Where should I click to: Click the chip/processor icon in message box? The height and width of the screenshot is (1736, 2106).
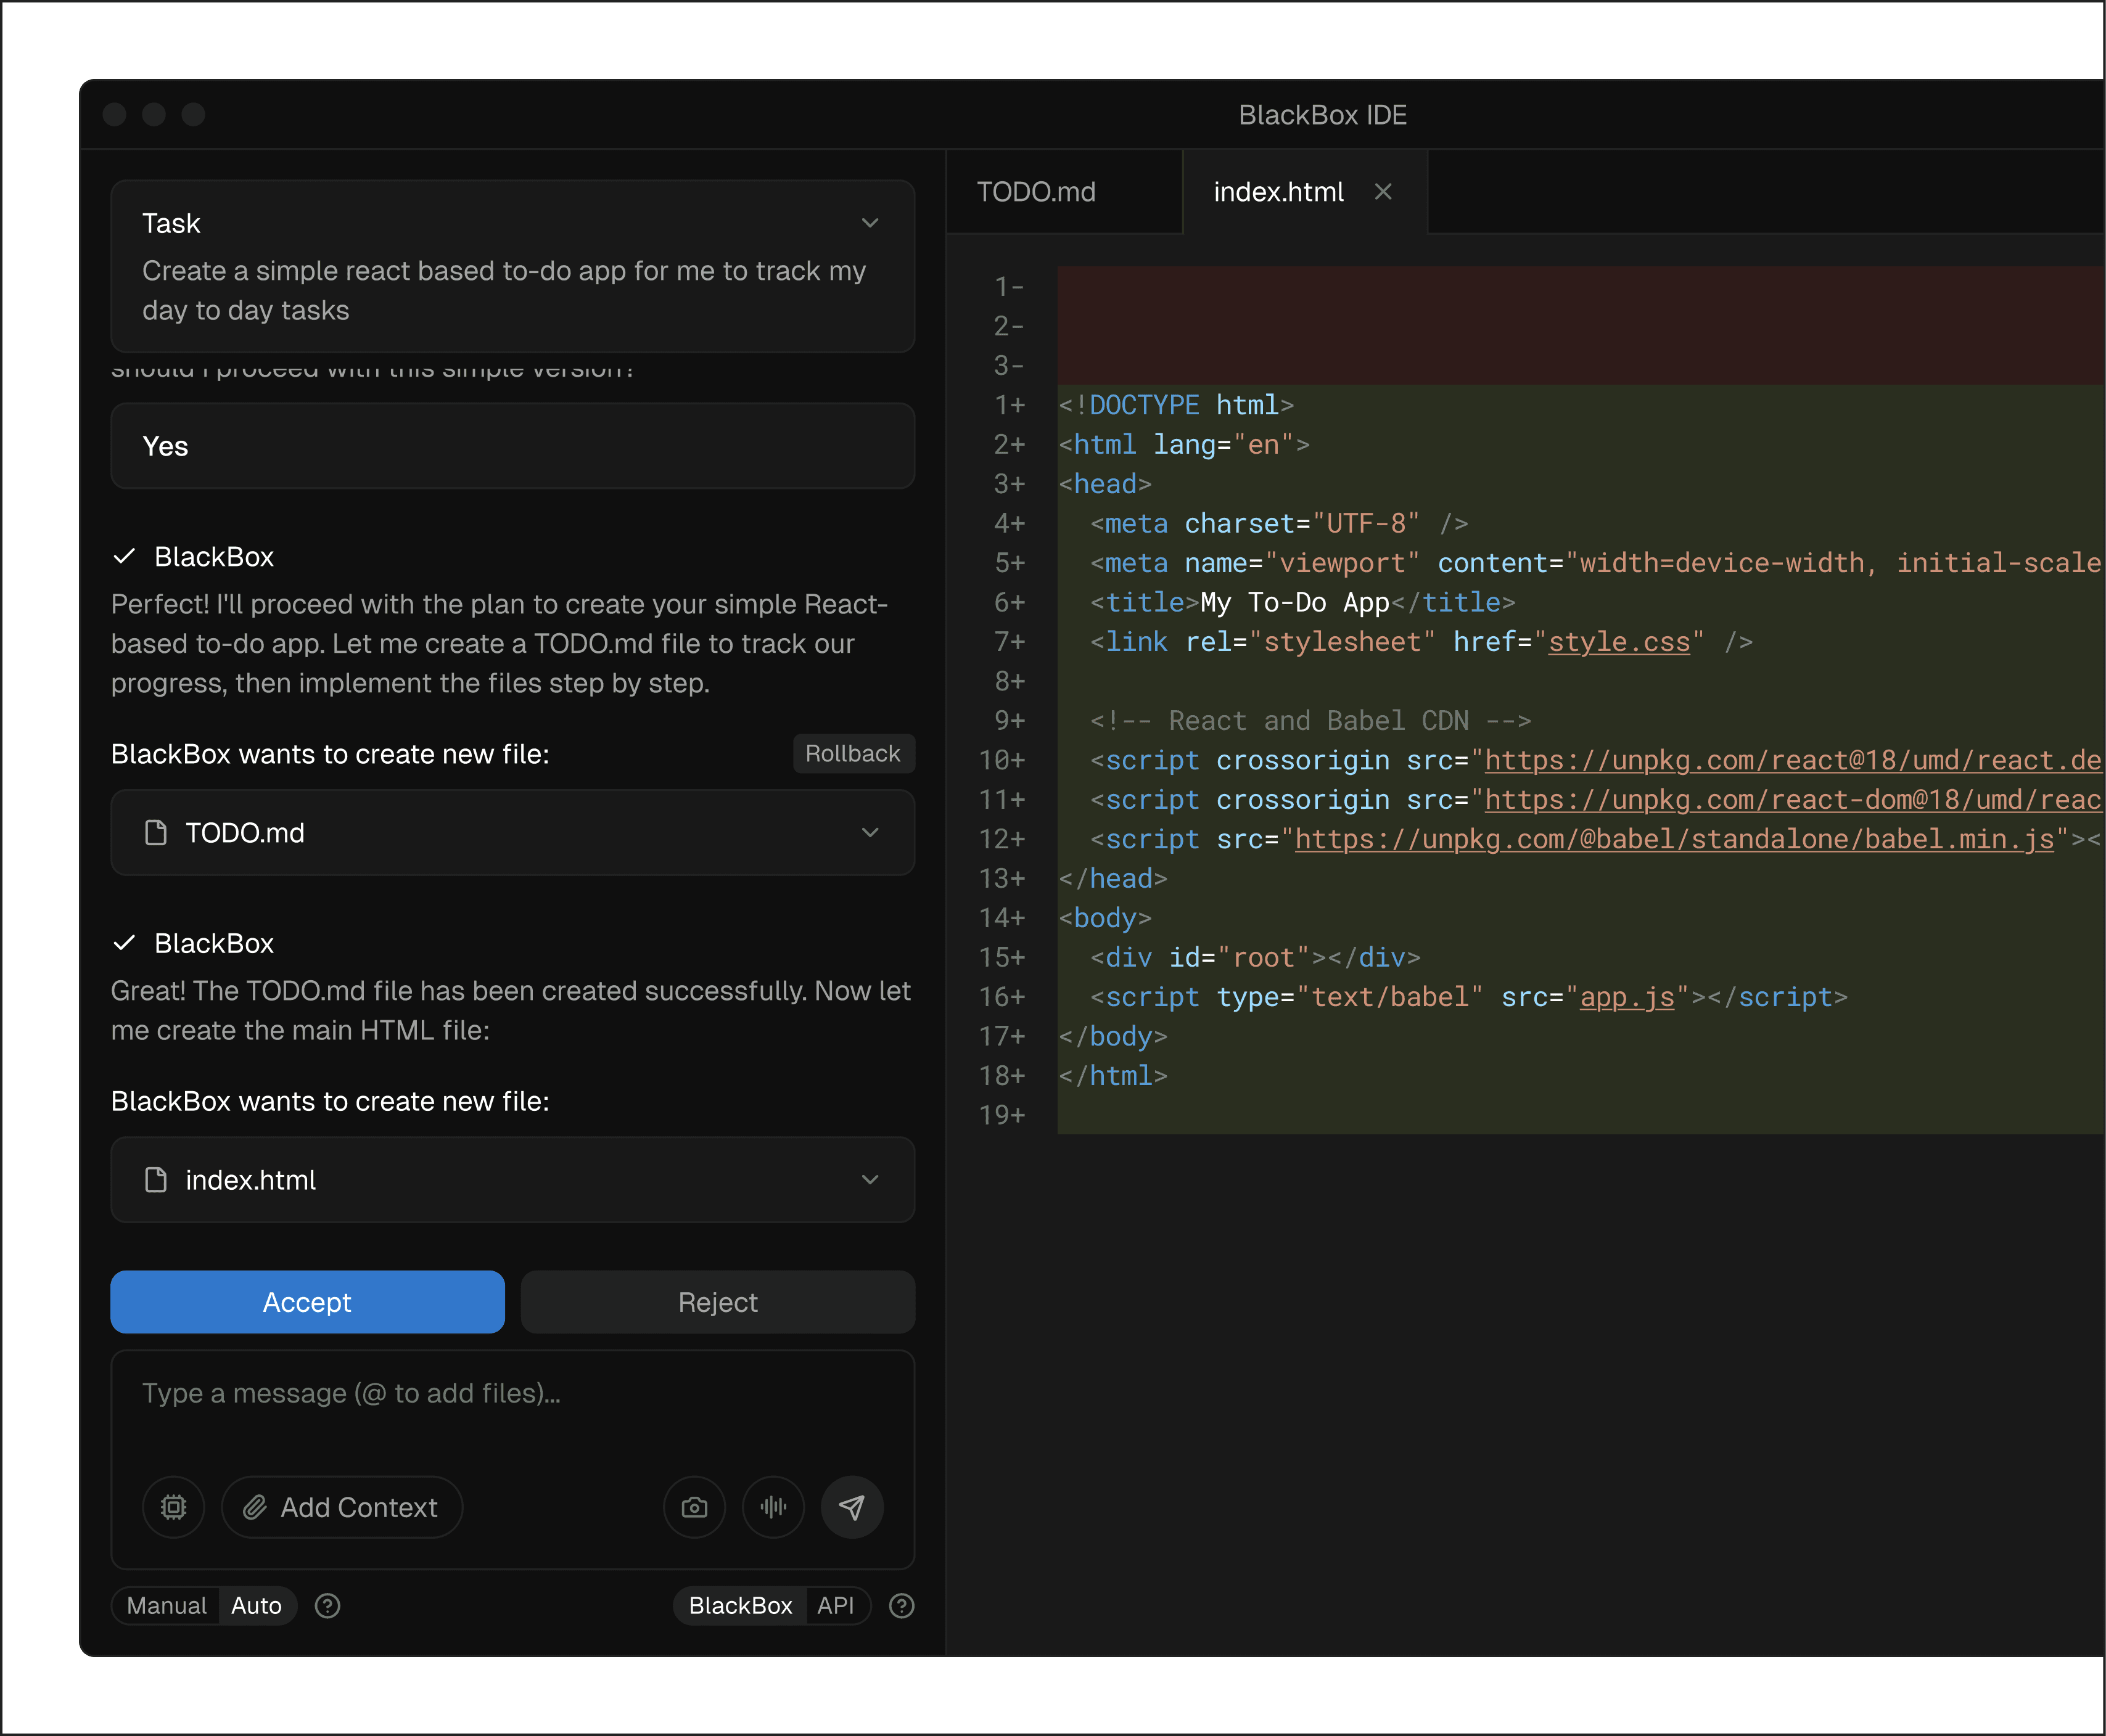[173, 1507]
